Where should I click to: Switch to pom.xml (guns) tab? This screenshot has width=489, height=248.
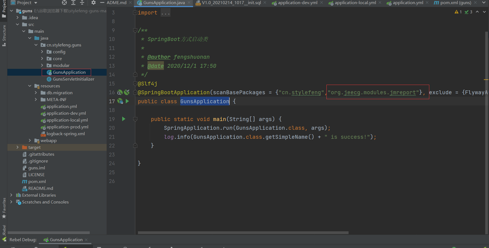tap(455, 3)
